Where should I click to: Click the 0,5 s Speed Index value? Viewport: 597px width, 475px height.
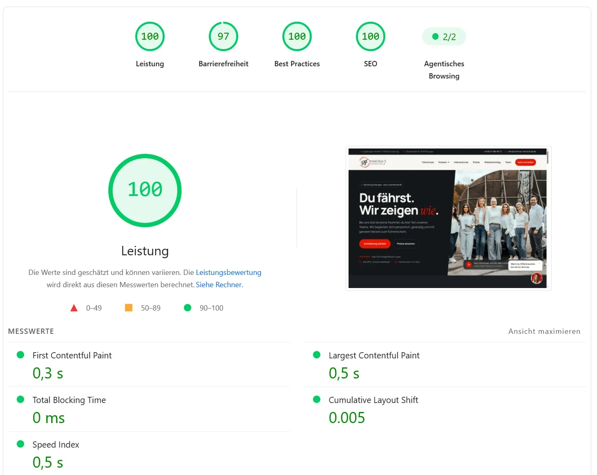point(48,463)
